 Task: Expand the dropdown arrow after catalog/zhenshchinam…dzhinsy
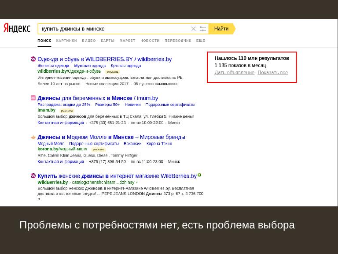click(x=137, y=183)
